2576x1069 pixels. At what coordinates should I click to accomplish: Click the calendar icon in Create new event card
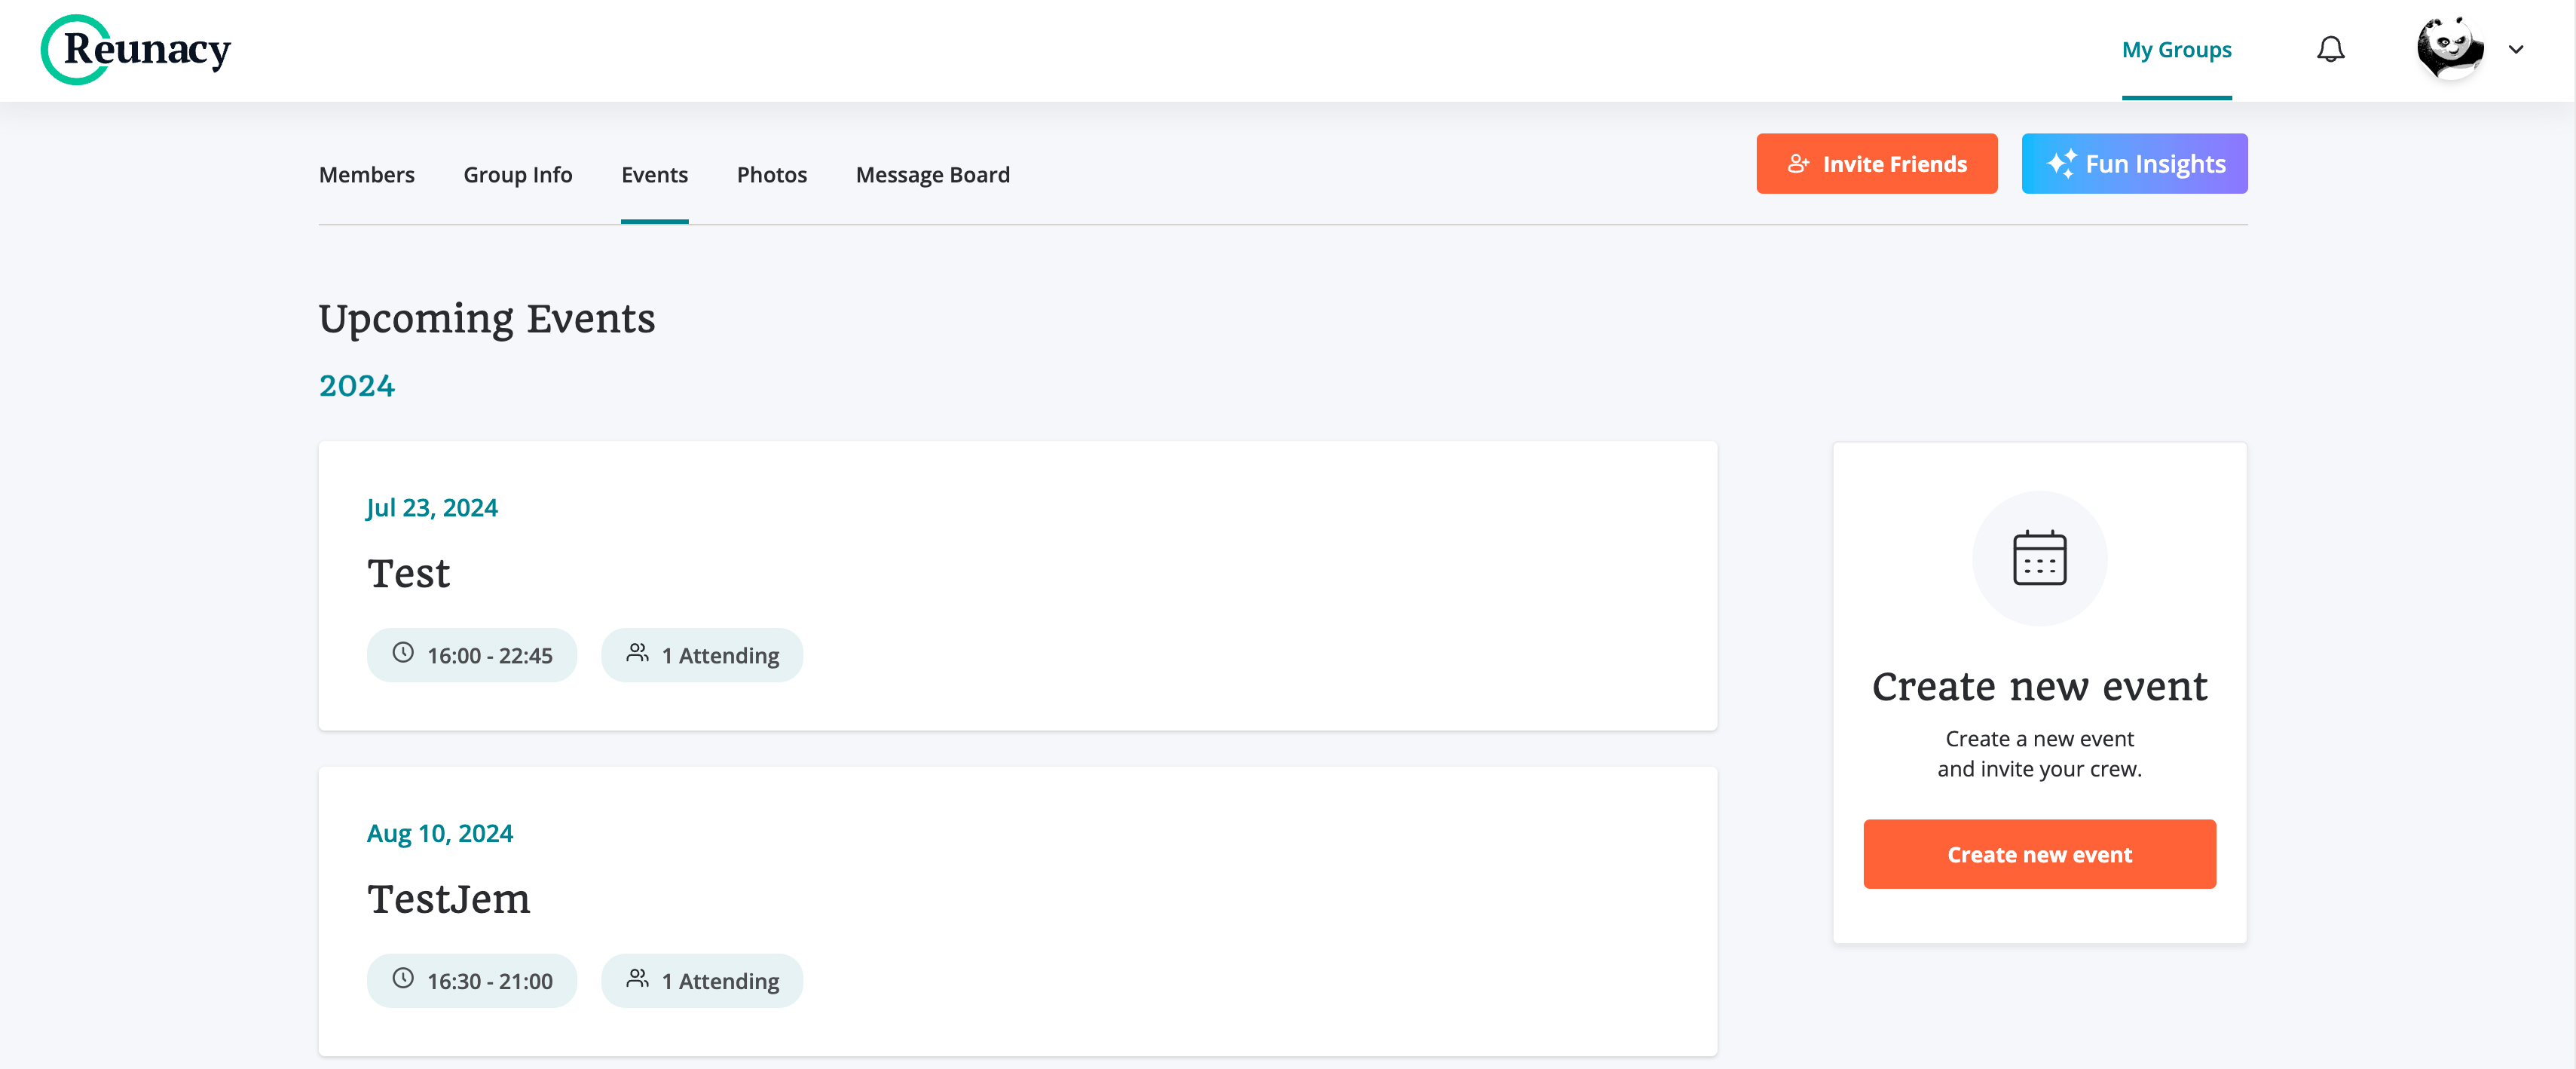(2039, 558)
